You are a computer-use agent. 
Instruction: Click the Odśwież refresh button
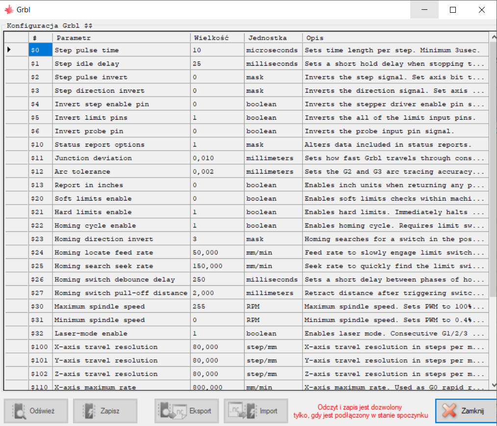pyautogui.click(x=36, y=411)
